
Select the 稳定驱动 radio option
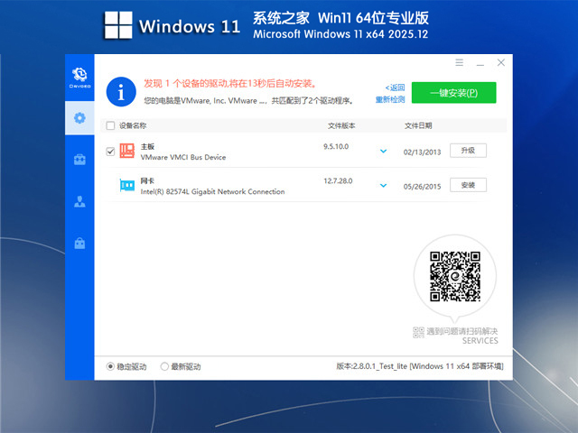click(x=110, y=366)
